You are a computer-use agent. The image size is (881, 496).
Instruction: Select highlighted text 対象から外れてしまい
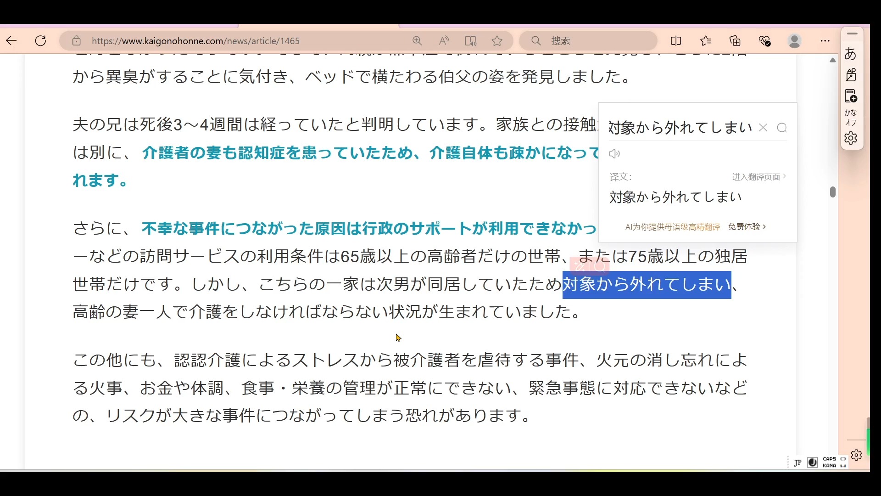tap(644, 283)
